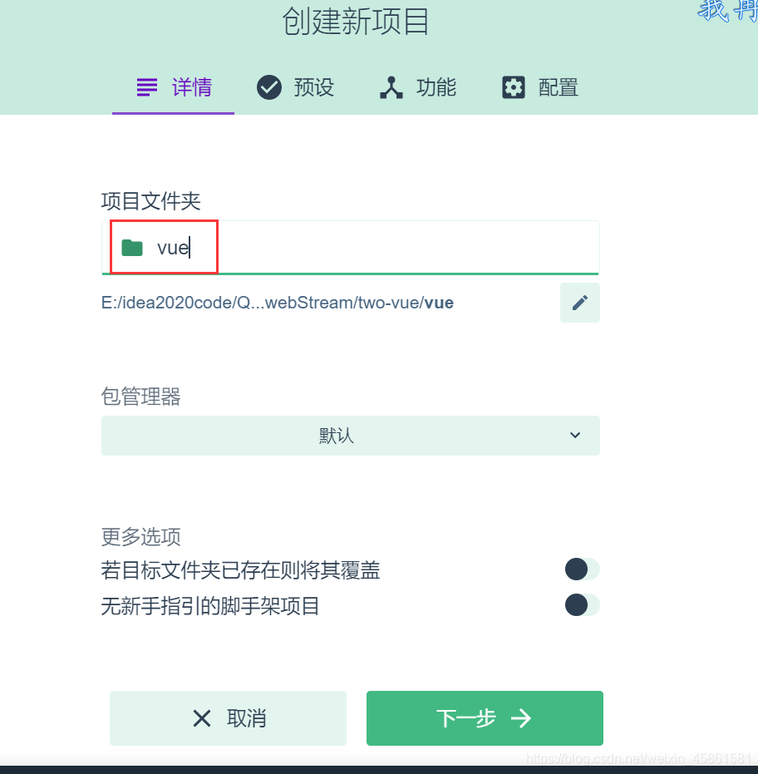Image resolution: width=758 pixels, height=774 pixels.
Task: Click the X icon inside 取消 button
Action: [x=201, y=718]
